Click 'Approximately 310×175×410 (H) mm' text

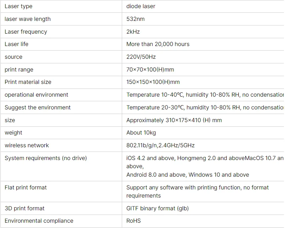pos(174,120)
